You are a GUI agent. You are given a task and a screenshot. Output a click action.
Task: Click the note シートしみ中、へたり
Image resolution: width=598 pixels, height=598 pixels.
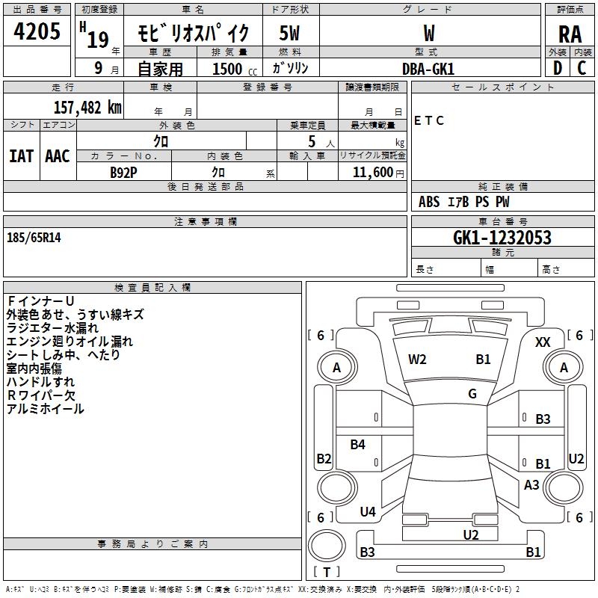coord(64,354)
